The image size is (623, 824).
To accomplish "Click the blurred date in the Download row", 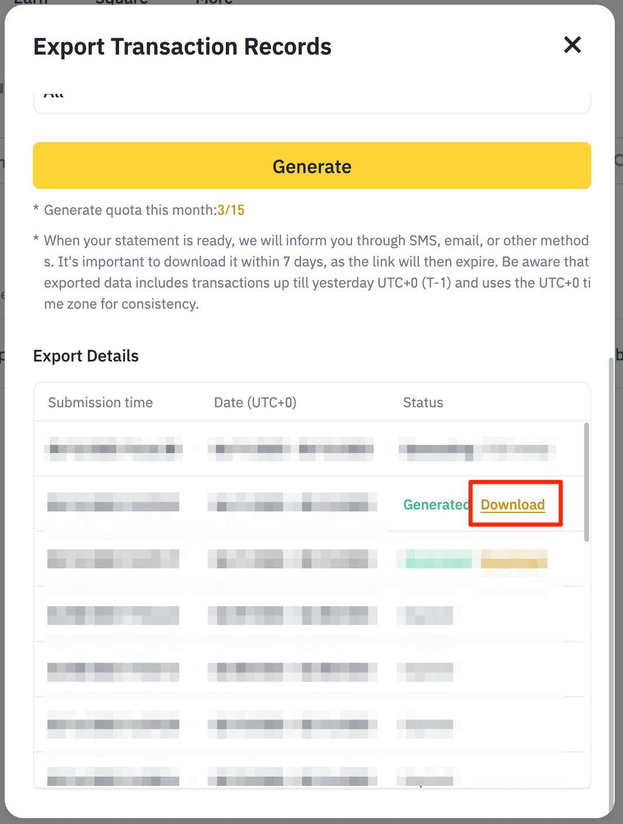I will pos(292,503).
